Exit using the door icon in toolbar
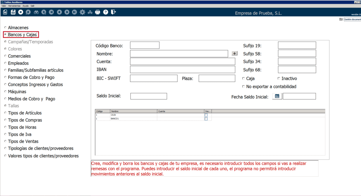The height and width of the screenshot is (196, 361). point(113,12)
